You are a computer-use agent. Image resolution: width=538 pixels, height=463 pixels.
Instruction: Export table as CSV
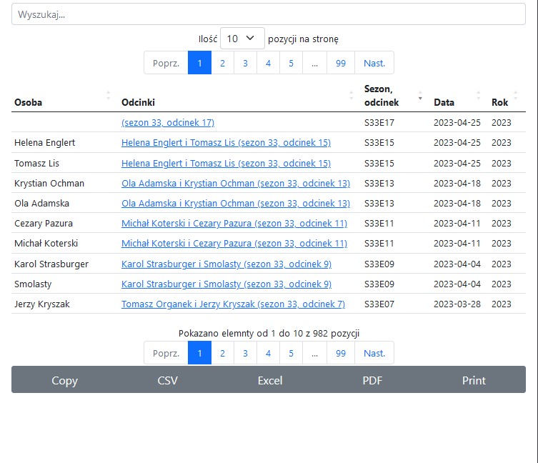coord(167,380)
